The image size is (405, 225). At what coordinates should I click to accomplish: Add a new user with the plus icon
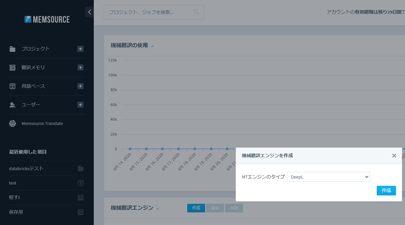(x=80, y=105)
